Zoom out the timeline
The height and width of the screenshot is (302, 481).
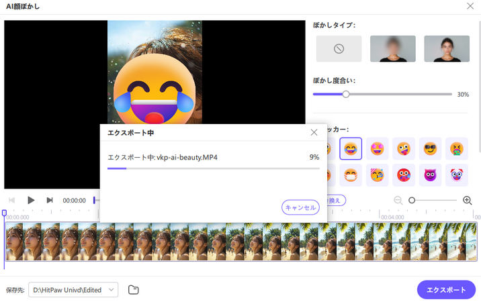[x=398, y=201]
